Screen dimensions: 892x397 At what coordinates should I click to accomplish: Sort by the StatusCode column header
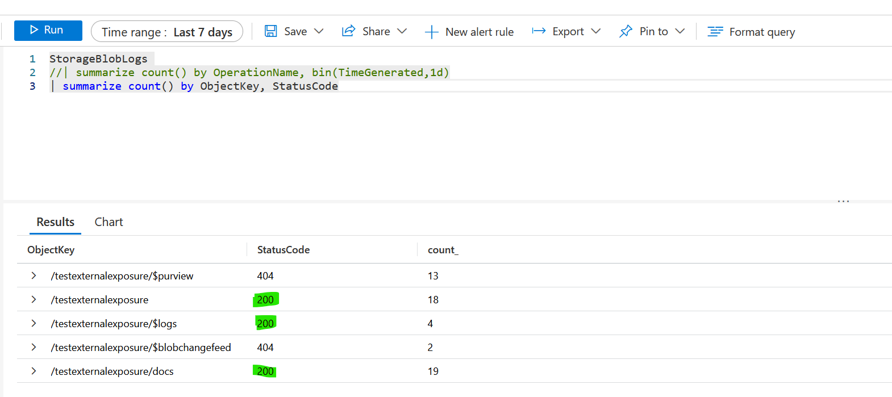(x=283, y=250)
